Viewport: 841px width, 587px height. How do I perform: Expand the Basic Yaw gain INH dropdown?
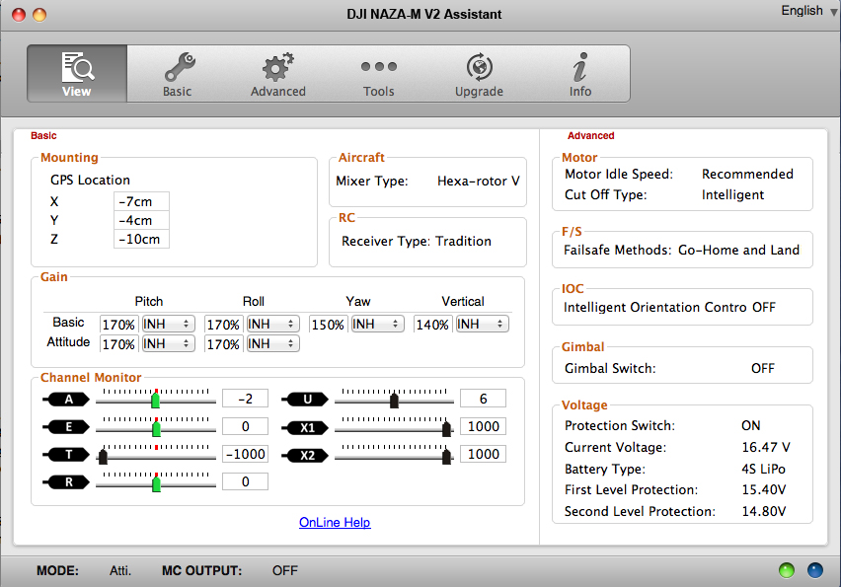click(377, 324)
